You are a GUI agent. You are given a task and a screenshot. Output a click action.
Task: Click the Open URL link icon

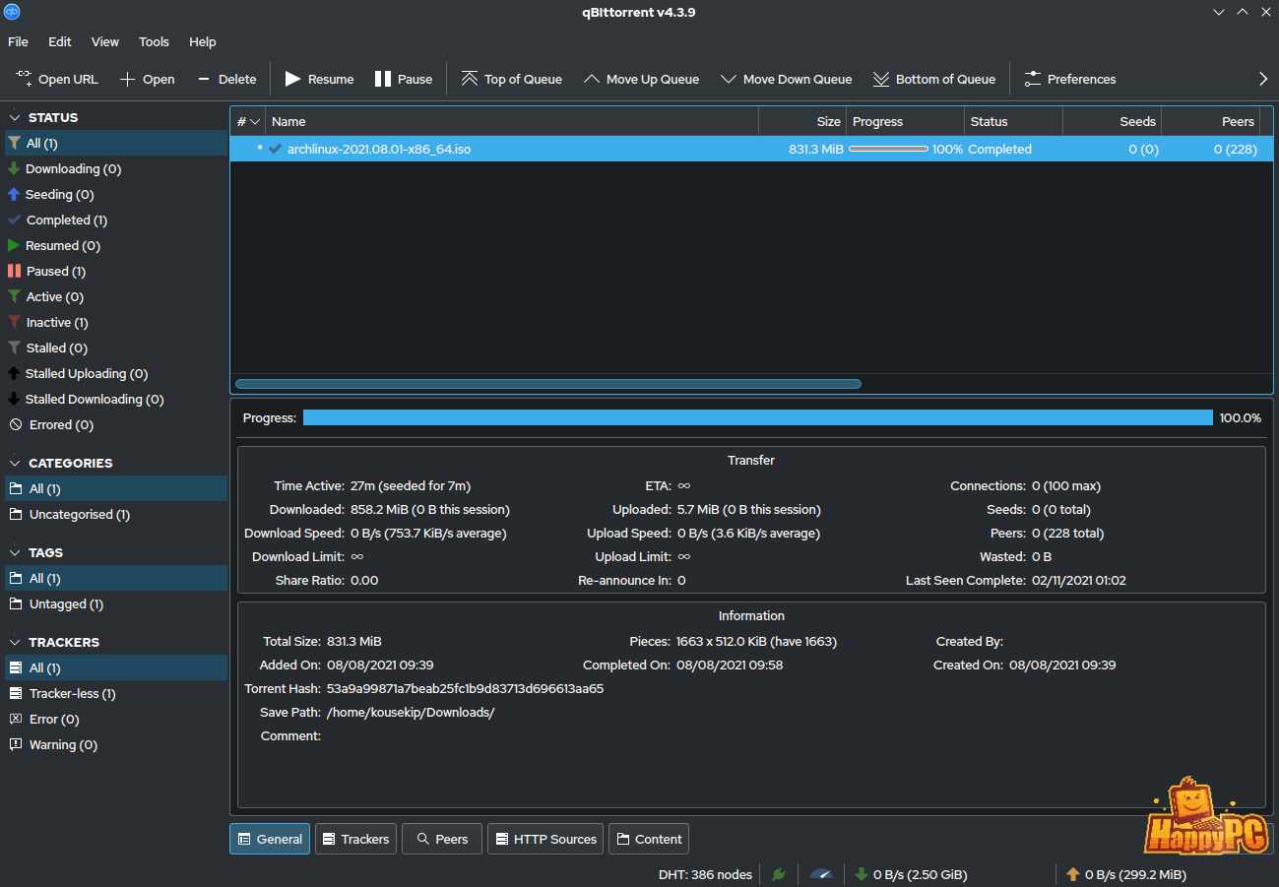23,79
